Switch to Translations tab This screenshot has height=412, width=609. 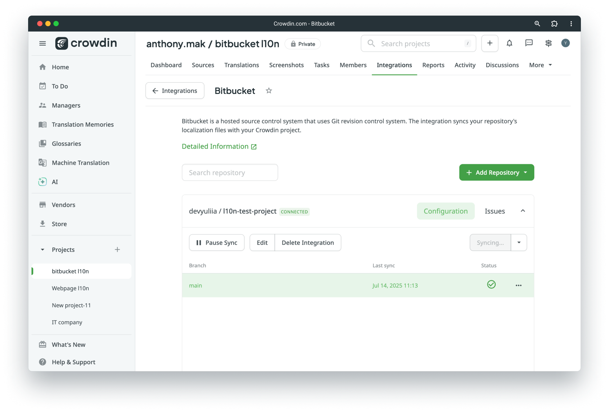(x=242, y=65)
